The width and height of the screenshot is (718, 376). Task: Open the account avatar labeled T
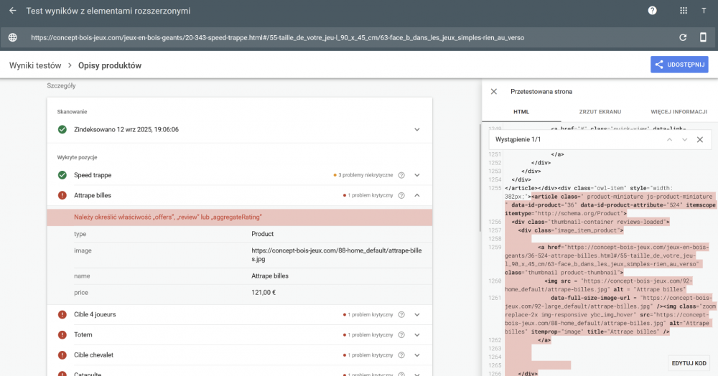[x=704, y=11]
